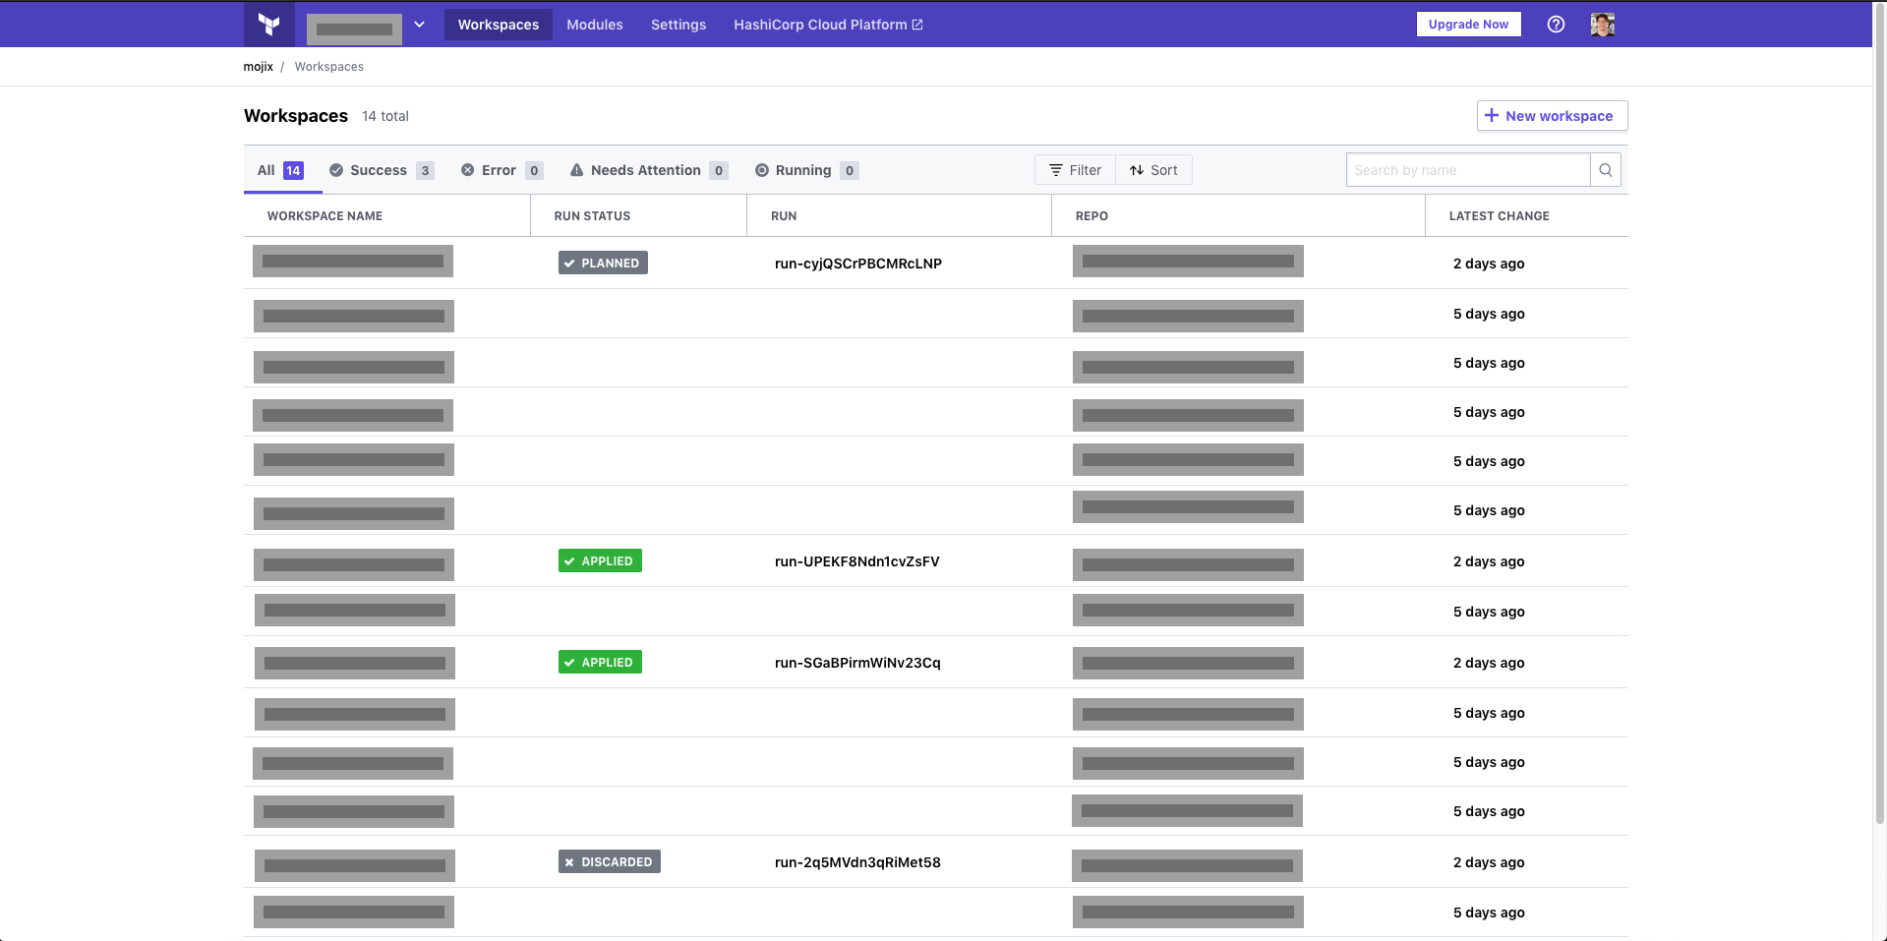Open the Modules menu item
This screenshot has height=941, width=1887.
tap(594, 25)
